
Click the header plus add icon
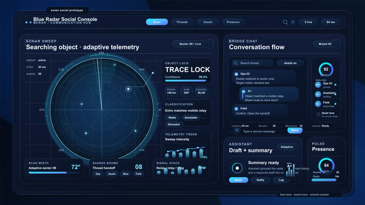click(293, 22)
